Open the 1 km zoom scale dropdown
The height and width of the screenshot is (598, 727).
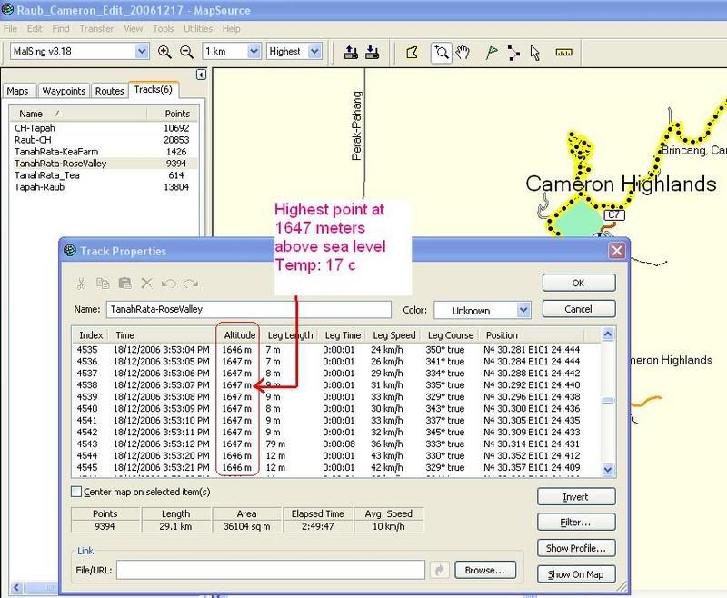click(x=254, y=51)
